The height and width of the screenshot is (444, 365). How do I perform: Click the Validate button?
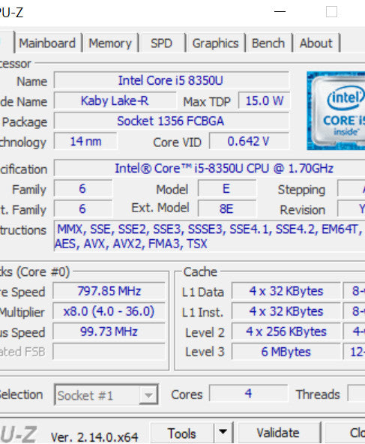point(278,433)
